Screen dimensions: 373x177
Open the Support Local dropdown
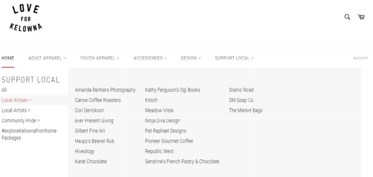click(x=234, y=58)
